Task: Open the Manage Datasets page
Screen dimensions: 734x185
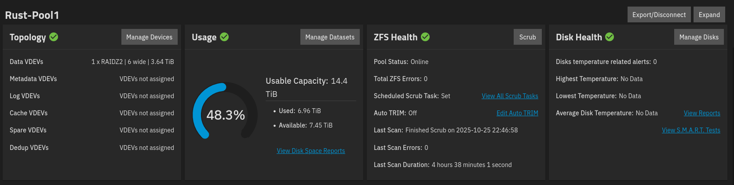Action: (x=330, y=37)
